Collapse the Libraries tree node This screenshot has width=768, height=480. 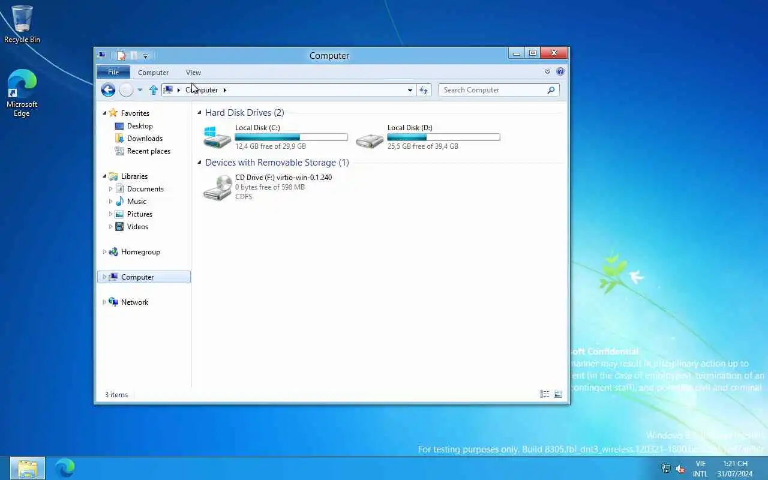point(104,176)
